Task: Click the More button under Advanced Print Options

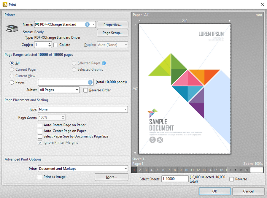Action: 111,177
